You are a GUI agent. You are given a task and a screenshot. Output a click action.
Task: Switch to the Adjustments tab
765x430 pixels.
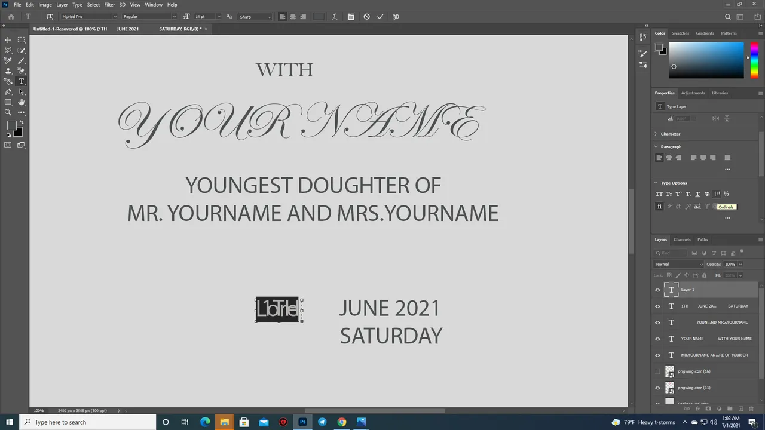tap(693, 93)
